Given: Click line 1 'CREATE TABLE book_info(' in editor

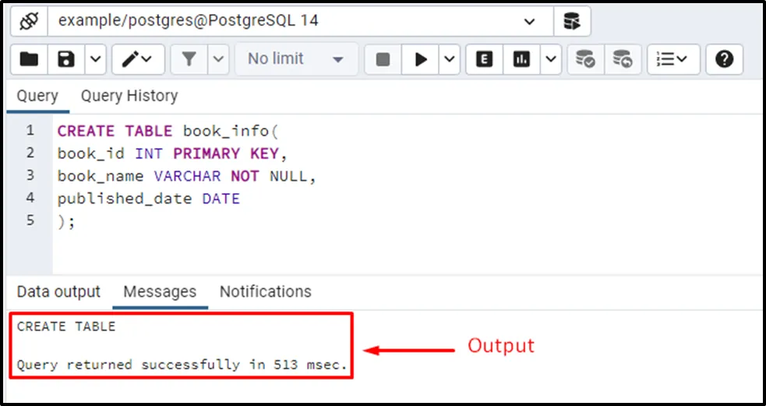Looking at the screenshot, I should click(168, 131).
